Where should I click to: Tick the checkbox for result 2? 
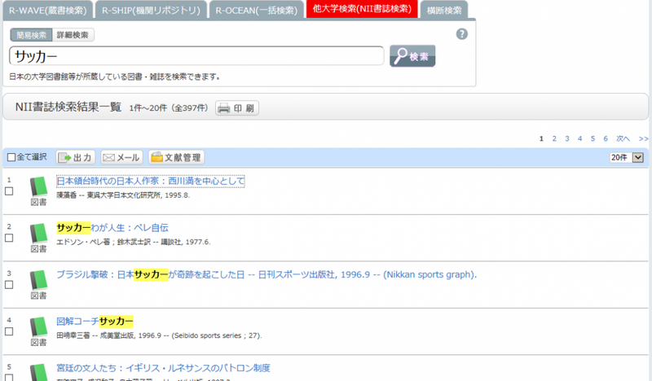[9, 238]
